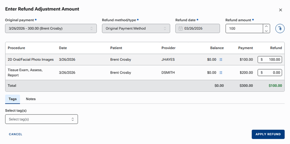Click the auto-distribute refund arrow icon
This screenshot has width=290, height=144.
pos(280,29)
